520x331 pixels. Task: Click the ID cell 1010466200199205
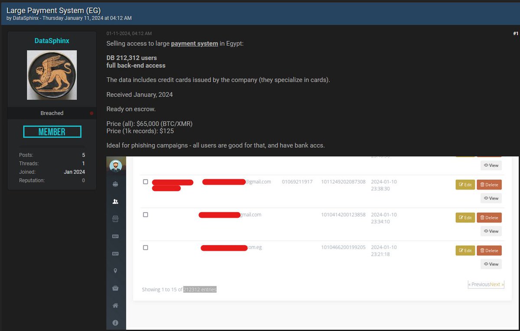tap(343, 248)
